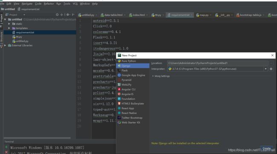Click the Flask==1.1.1 line in editor
Viewport: 277px width, 154px height.
point(104,37)
